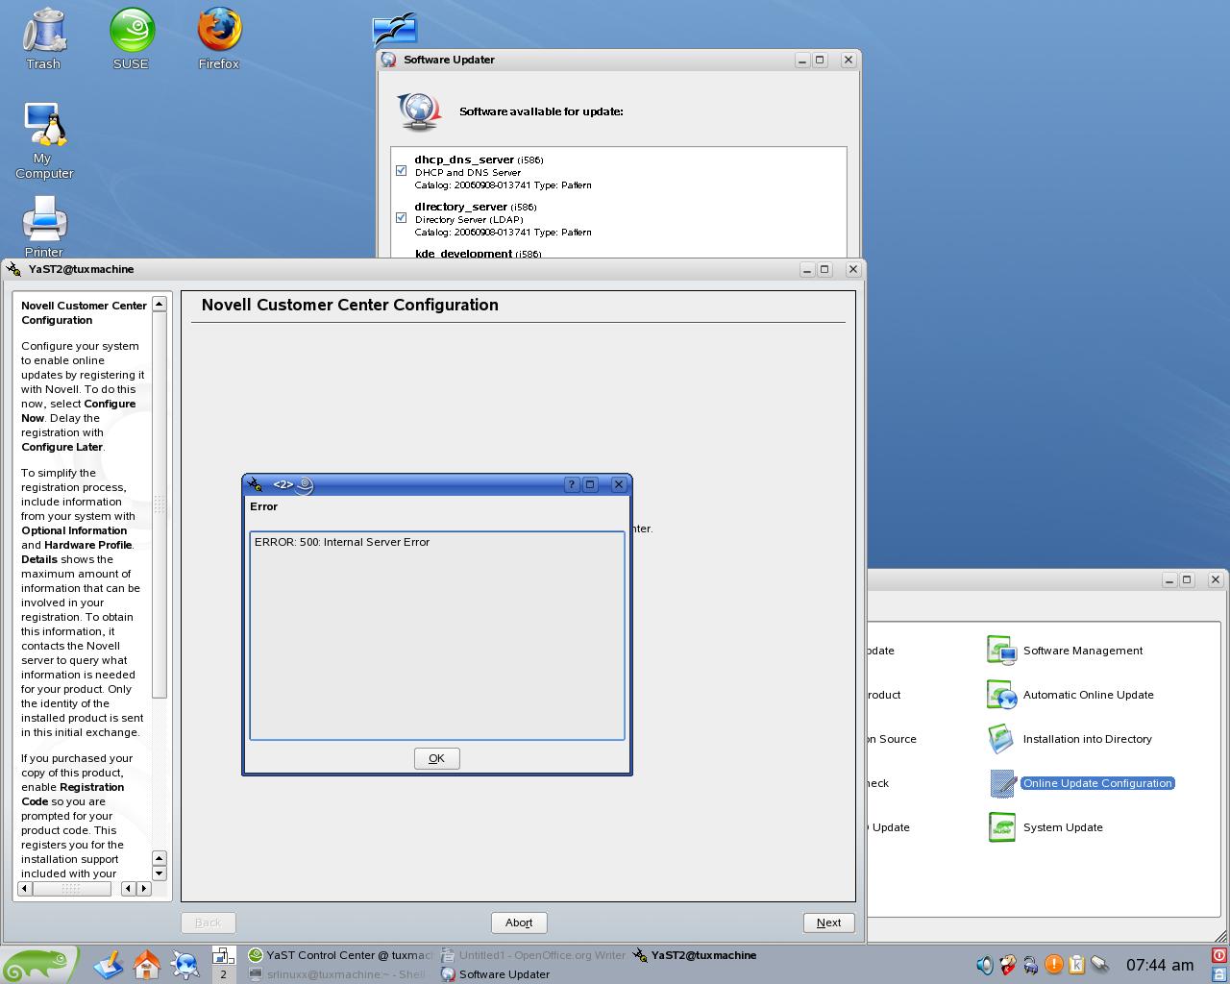Viewport: 1230px width, 984px height.
Task: Click OK in the Error dialog
Action: tap(436, 758)
